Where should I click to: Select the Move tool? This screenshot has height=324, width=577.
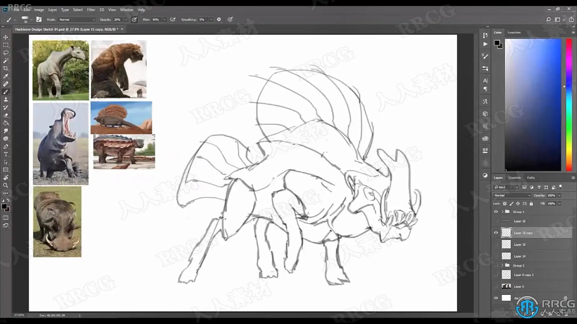pyautogui.click(x=6, y=37)
